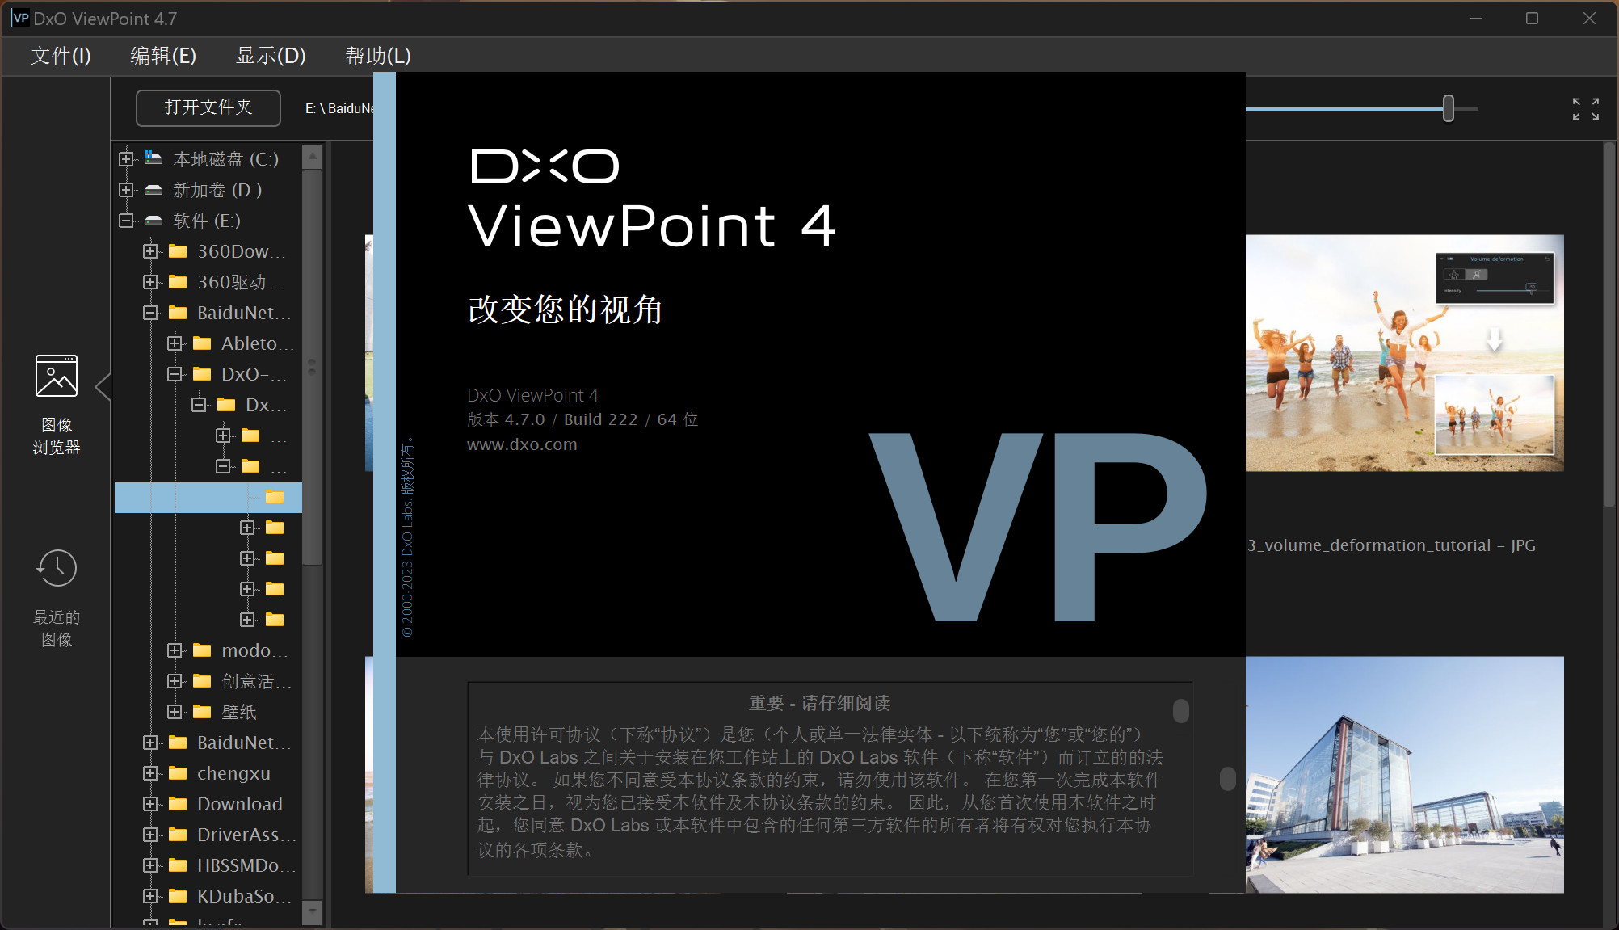This screenshot has width=1619, height=930.
Task: Expand the 新加卷 (D:) tree node
Action: tap(126, 190)
